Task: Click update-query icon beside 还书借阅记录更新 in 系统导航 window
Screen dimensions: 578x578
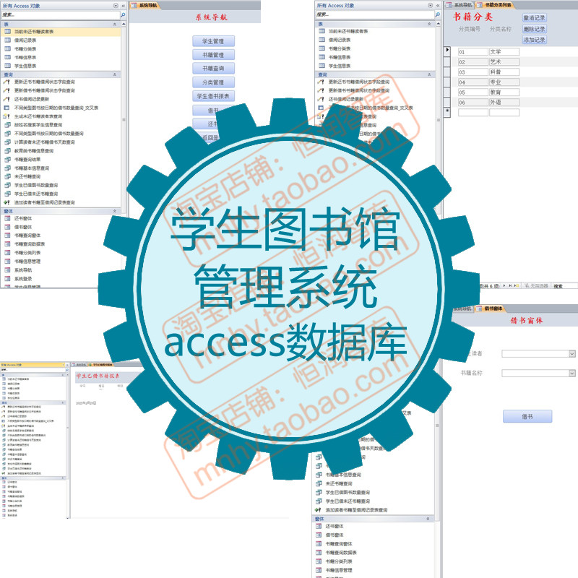Action: pos(7,99)
